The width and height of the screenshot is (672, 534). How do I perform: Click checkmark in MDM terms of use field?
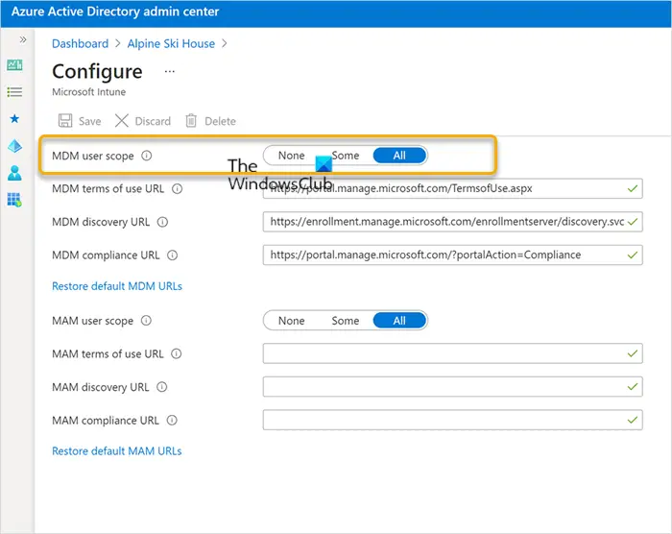point(633,188)
